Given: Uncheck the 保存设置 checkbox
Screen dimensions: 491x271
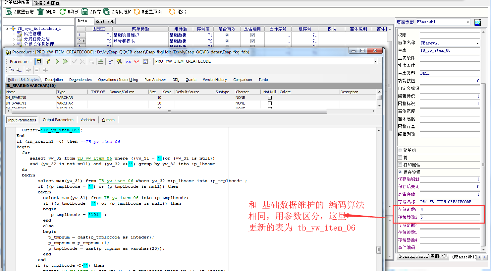Looking at the screenshot, I should pos(400,172).
